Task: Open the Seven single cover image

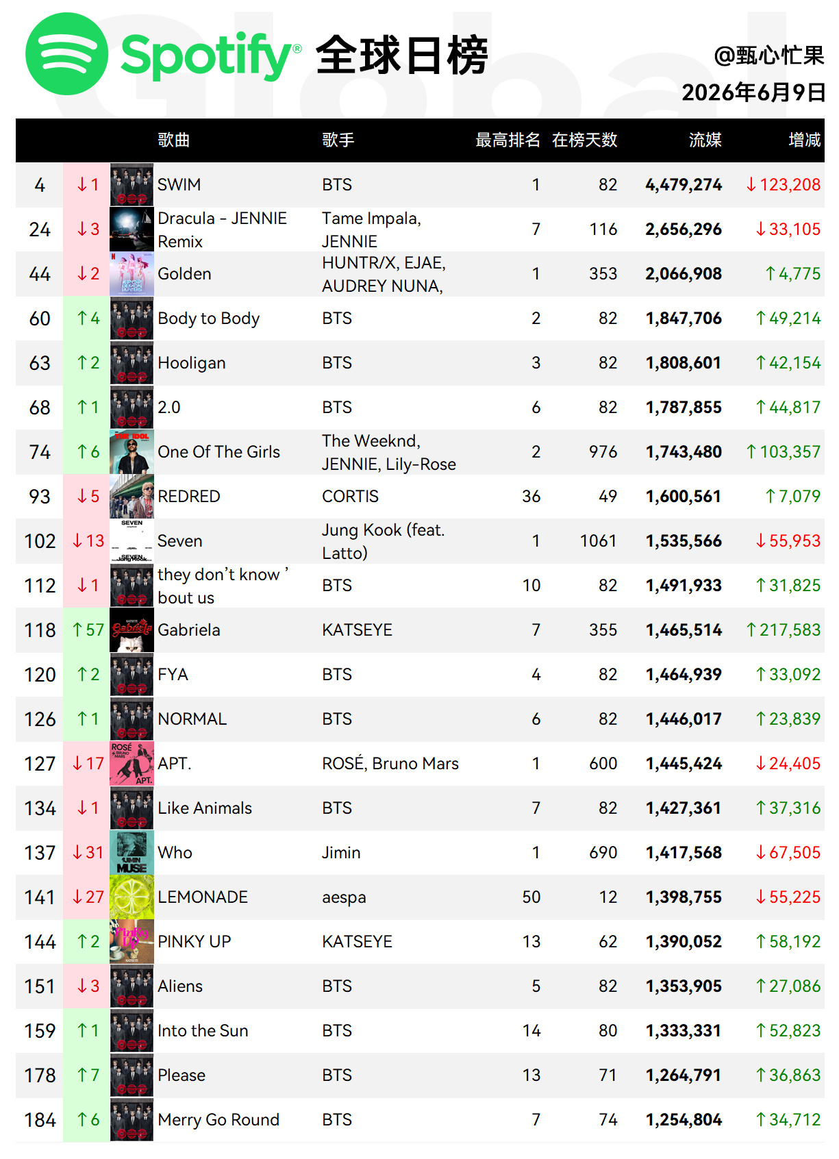Action: [x=132, y=541]
